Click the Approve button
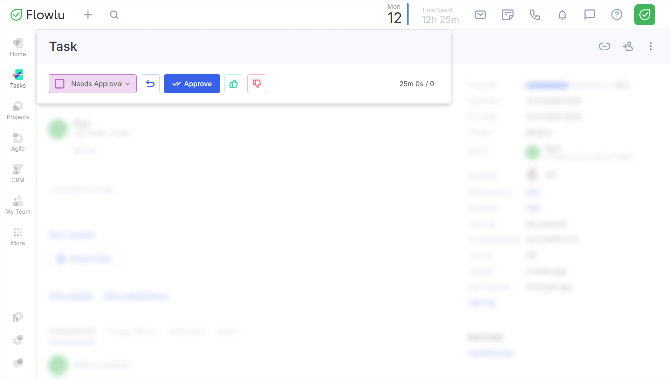Image resolution: width=670 pixels, height=379 pixels. click(192, 84)
